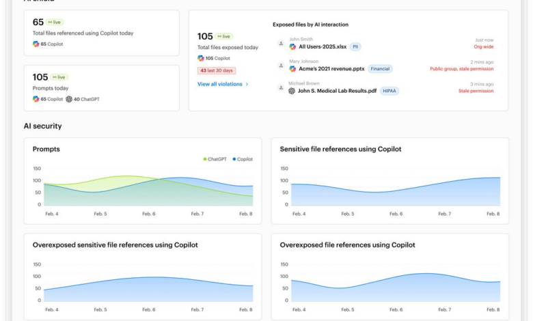Click the AI security section heading
The height and width of the screenshot is (321, 533).
[43, 126]
